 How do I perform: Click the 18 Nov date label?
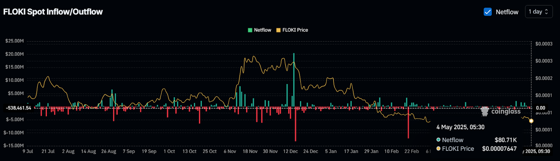[250, 151]
